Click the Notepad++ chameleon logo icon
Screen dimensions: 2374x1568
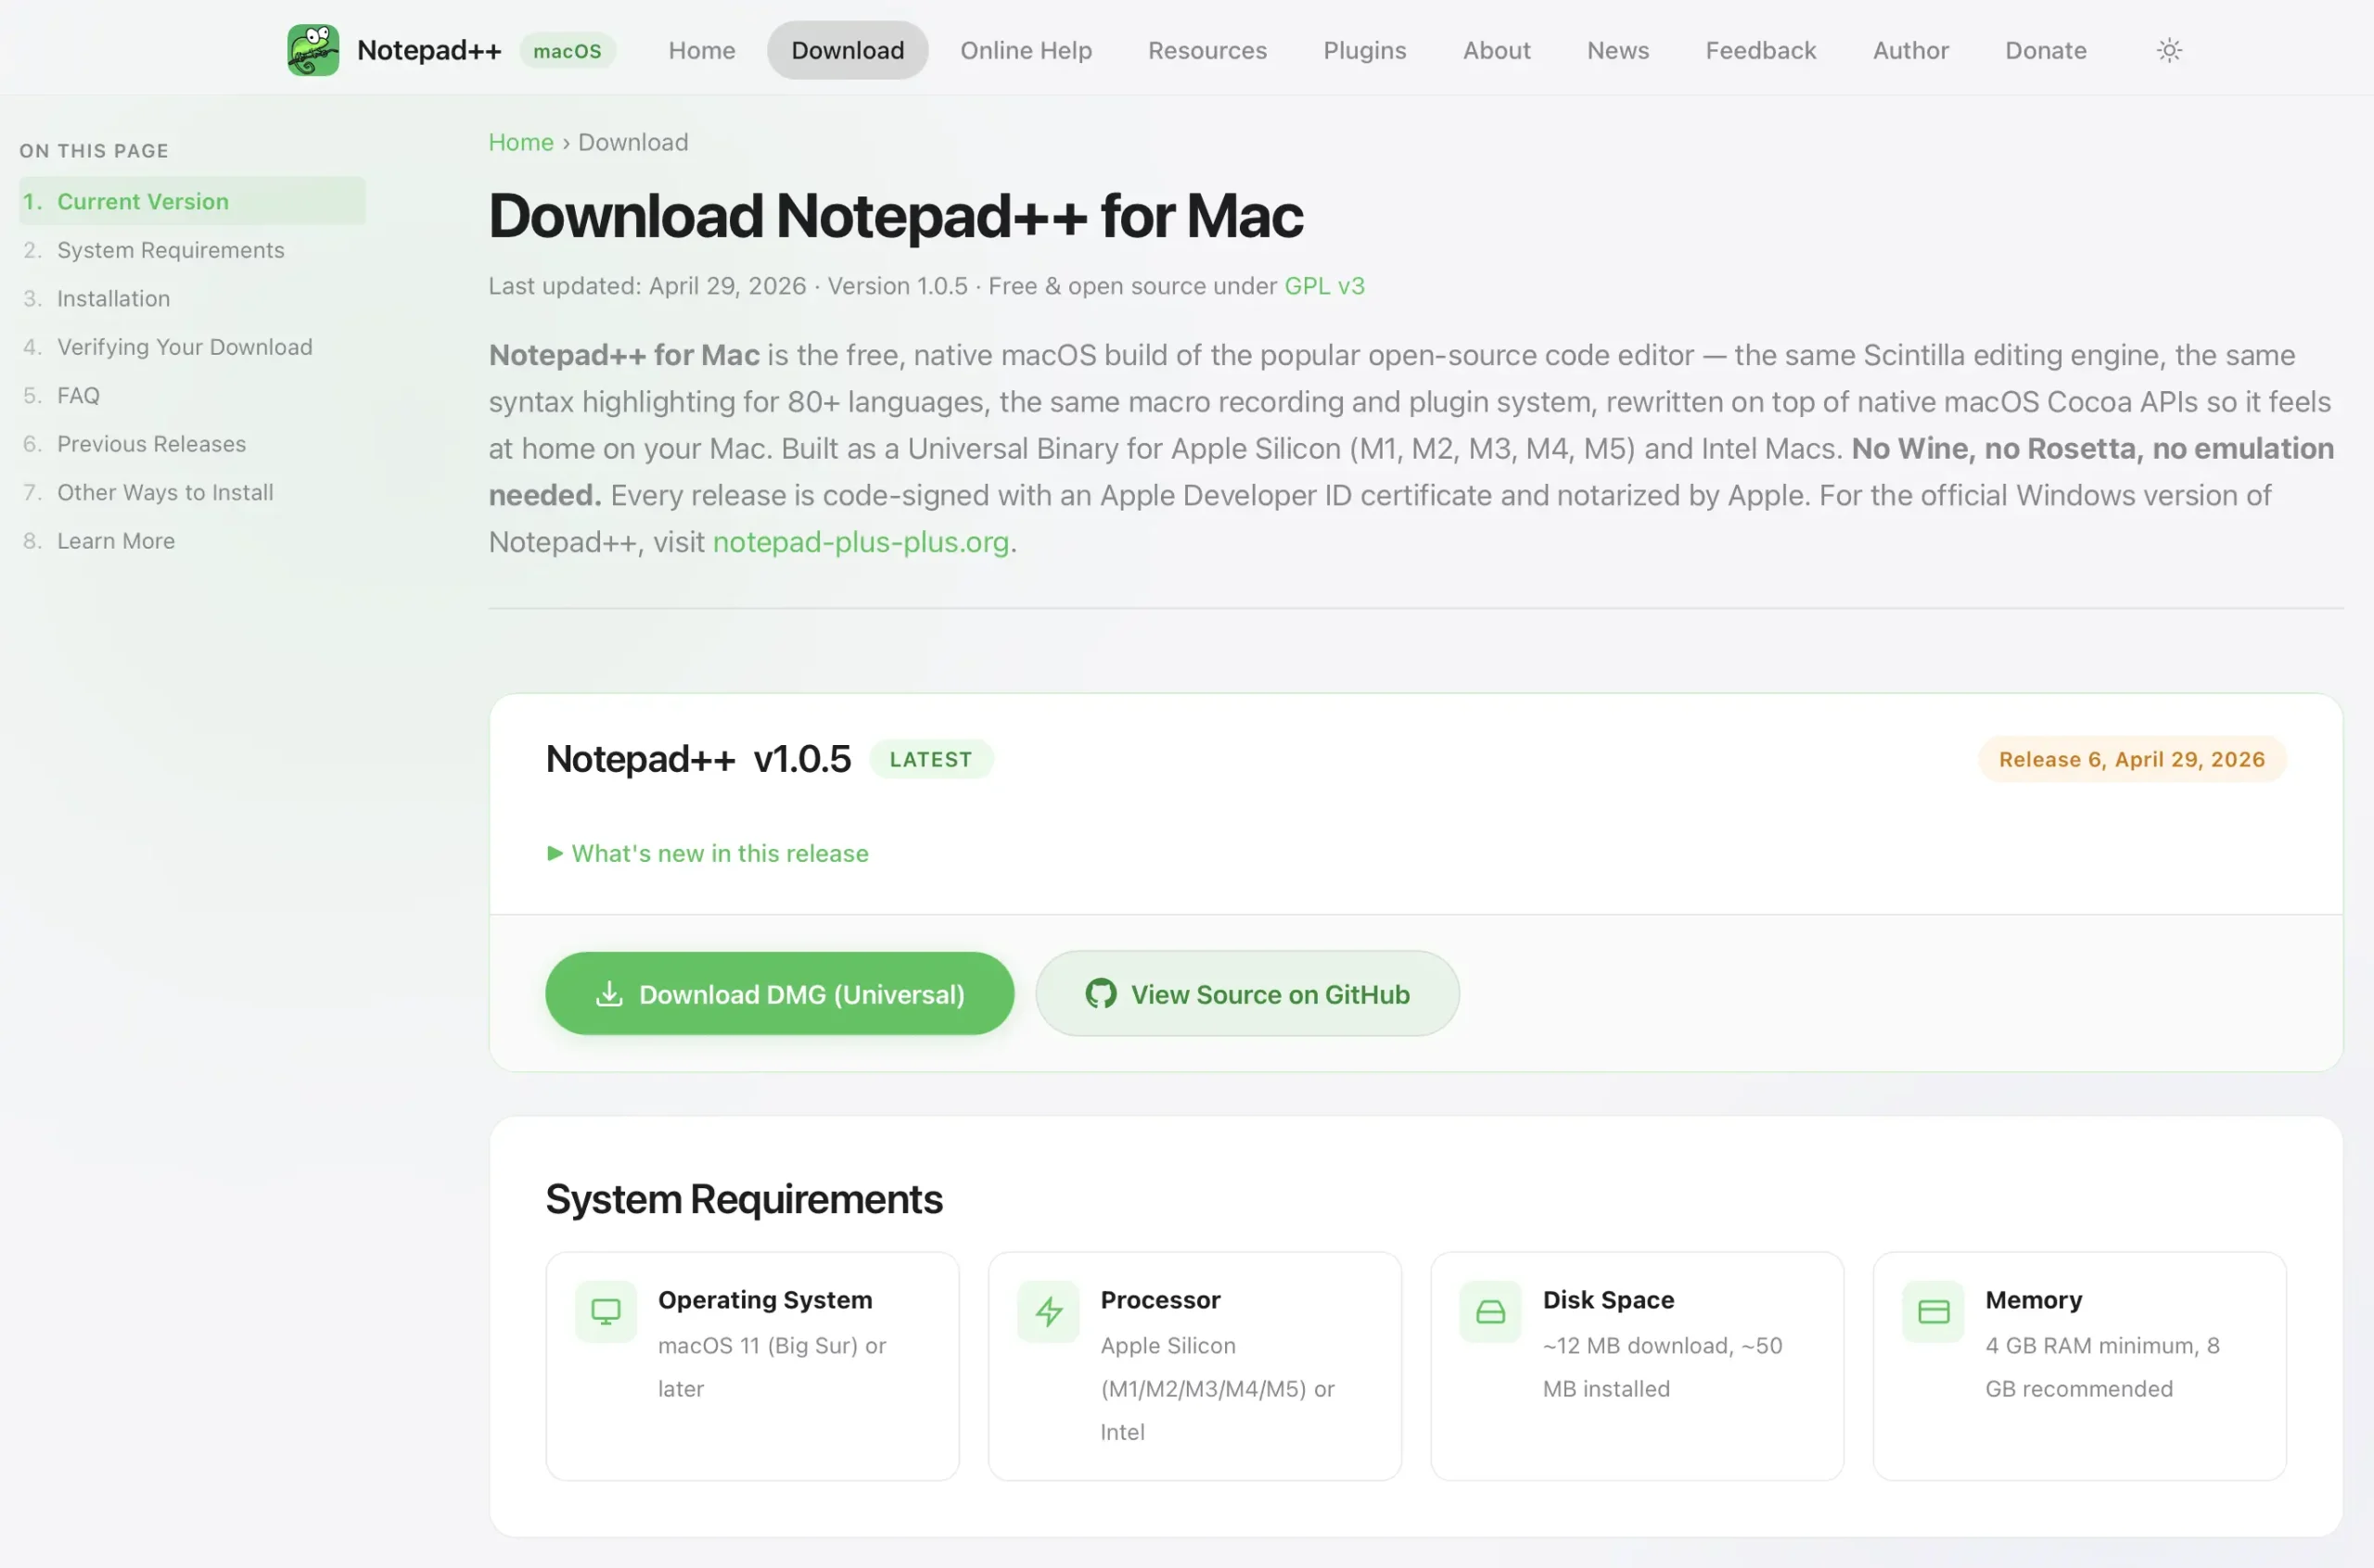(x=313, y=50)
